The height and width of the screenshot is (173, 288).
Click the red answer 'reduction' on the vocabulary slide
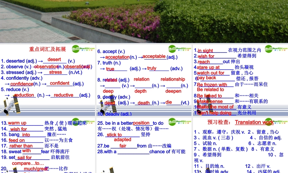click(24, 95)
